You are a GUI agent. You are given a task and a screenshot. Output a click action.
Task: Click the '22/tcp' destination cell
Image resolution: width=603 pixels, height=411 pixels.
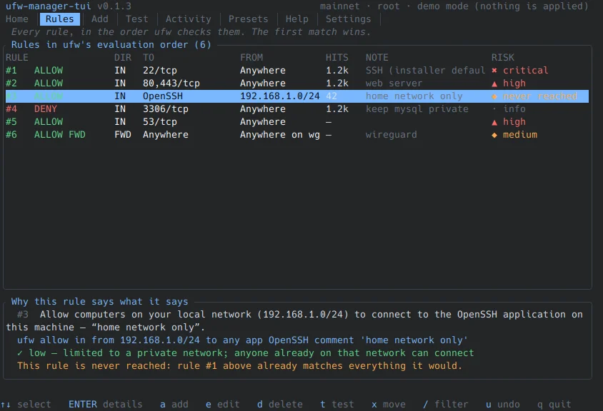[160, 71]
